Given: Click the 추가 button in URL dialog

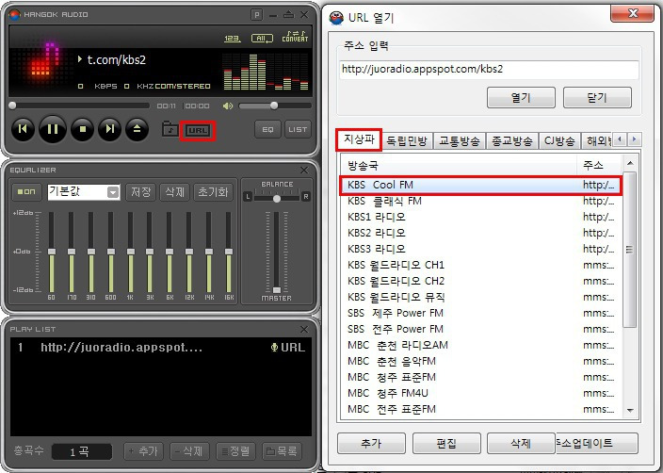Looking at the screenshot, I should [x=371, y=444].
